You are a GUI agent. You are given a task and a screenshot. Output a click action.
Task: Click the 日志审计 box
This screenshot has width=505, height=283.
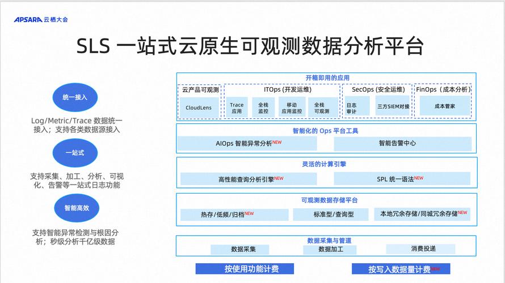357,106
